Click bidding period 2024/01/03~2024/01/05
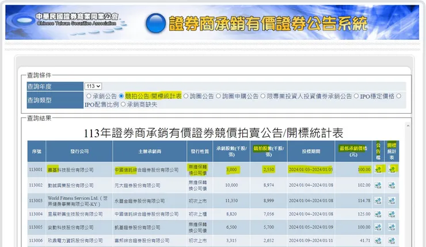The width and height of the screenshot is (426, 247). click(x=311, y=169)
